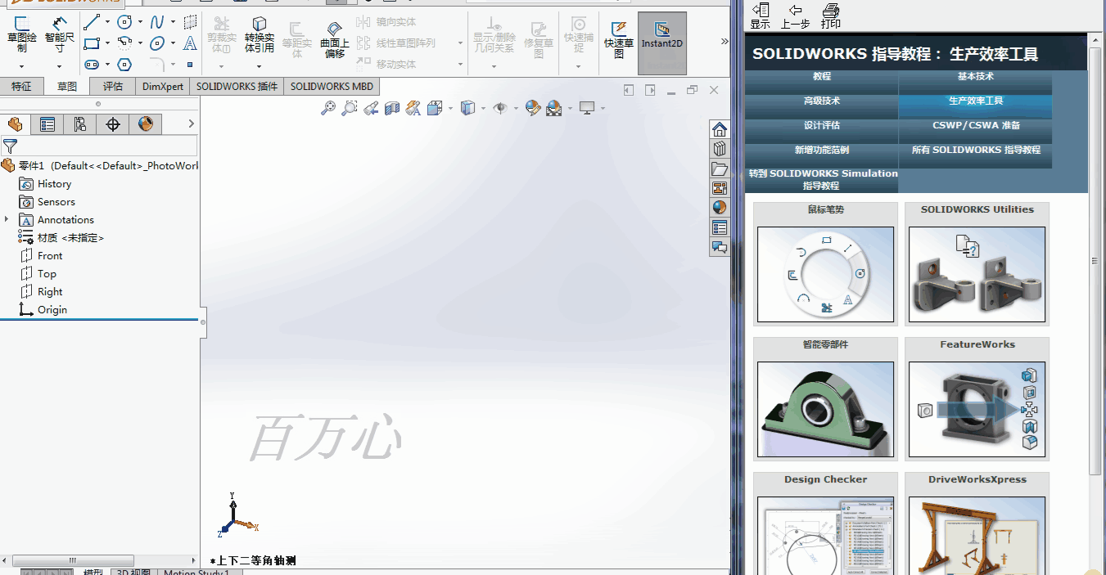Click the Zoom to Area icon
The image size is (1106, 575).
pos(350,107)
